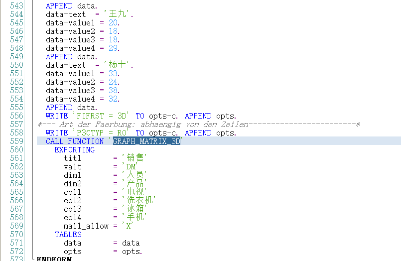Click the 'DM' value string
The width and height of the screenshot is (401, 261).
coord(130,166)
